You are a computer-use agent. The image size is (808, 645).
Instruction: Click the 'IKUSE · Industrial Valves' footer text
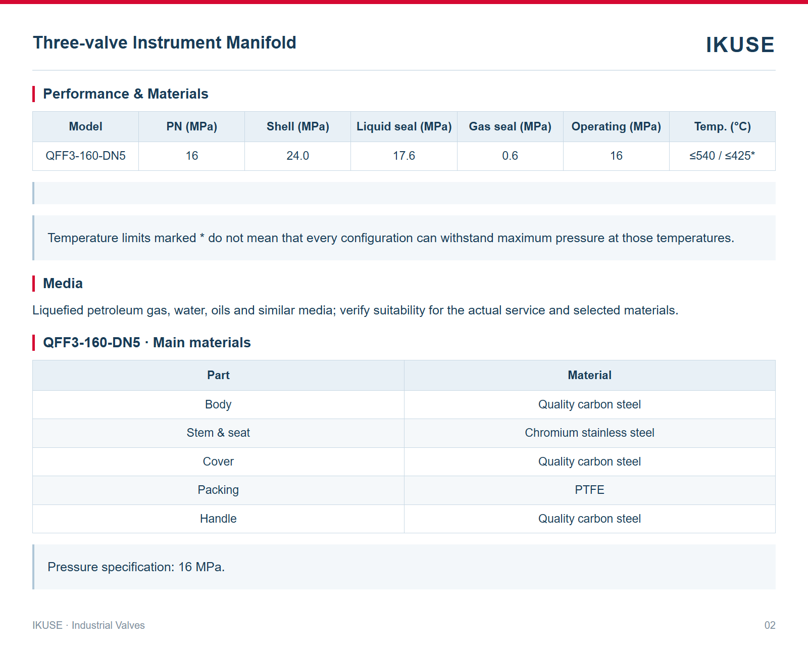point(89,625)
